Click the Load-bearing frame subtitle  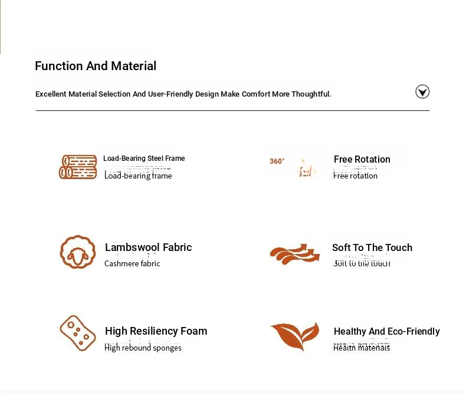(138, 176)
